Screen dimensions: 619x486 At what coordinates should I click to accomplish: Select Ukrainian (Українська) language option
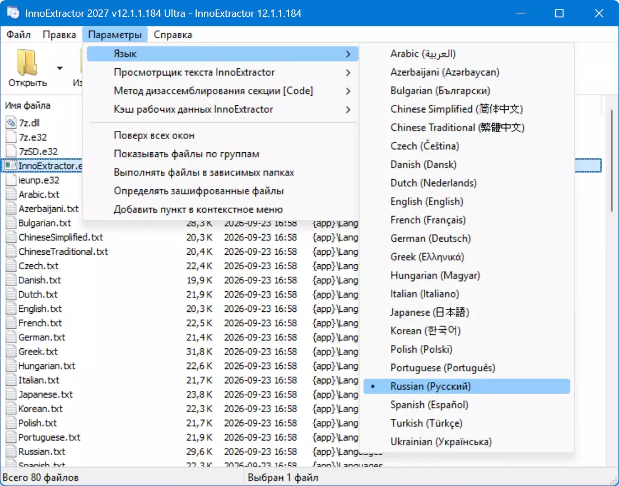[467, 442]
